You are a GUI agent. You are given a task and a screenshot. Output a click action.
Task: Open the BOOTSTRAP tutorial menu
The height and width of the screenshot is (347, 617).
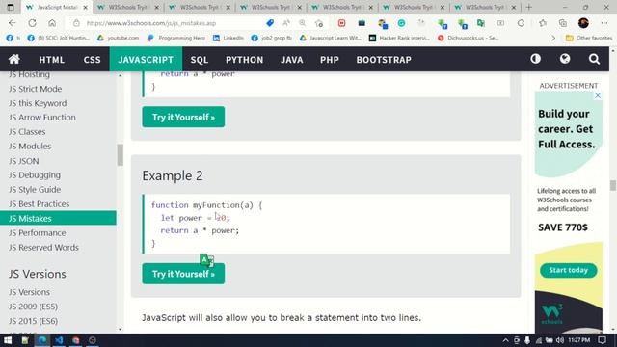pos(384,60)
